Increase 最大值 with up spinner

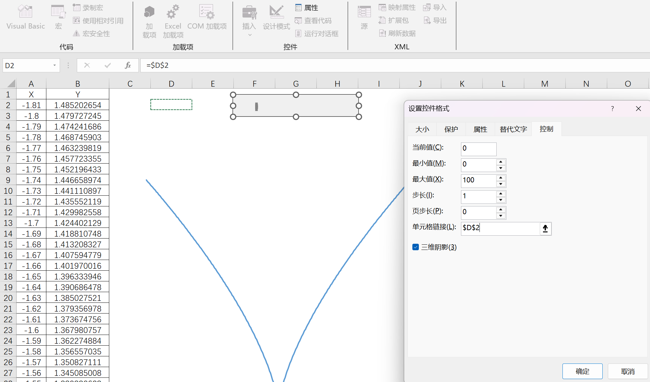tap(501, 178)
